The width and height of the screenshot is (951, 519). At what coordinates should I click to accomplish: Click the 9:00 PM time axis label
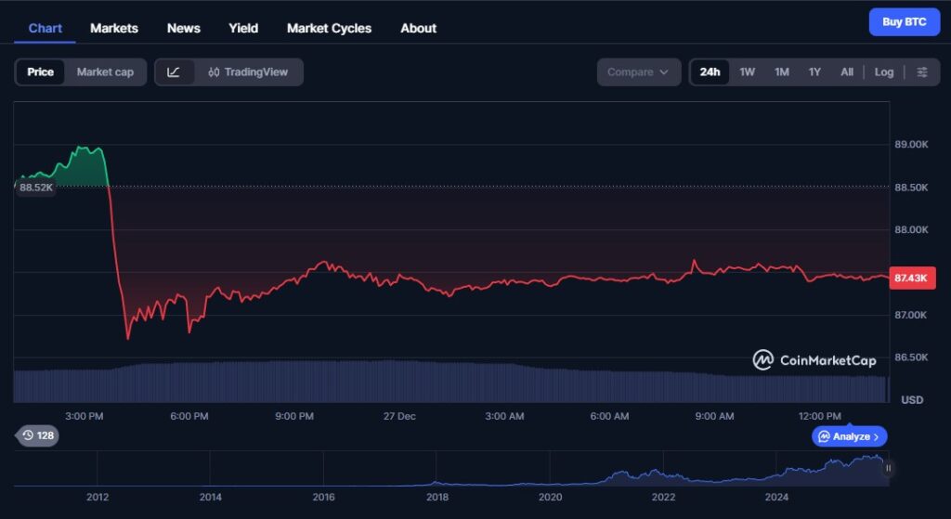click(294, 417)
